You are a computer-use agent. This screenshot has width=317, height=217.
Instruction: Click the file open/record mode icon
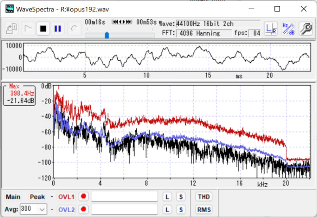tap(12, 29)
